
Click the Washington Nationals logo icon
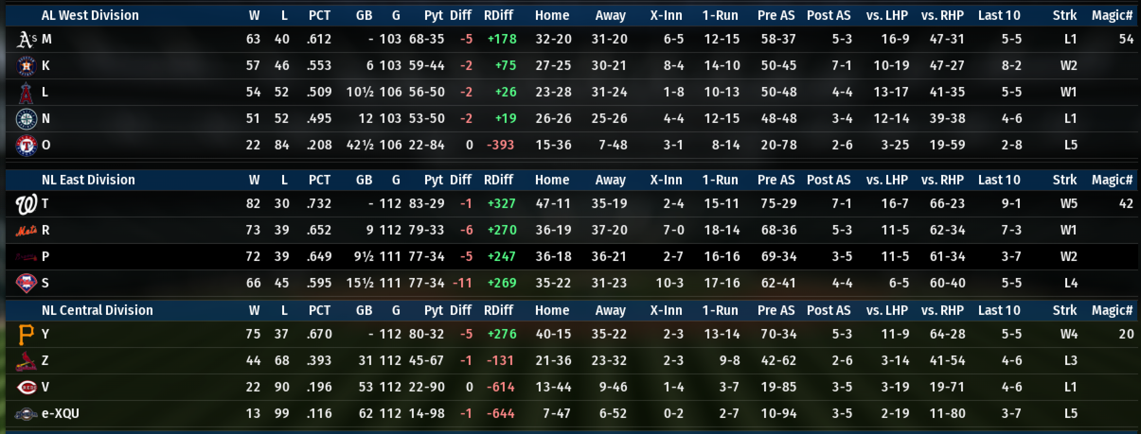click(26, 204)
